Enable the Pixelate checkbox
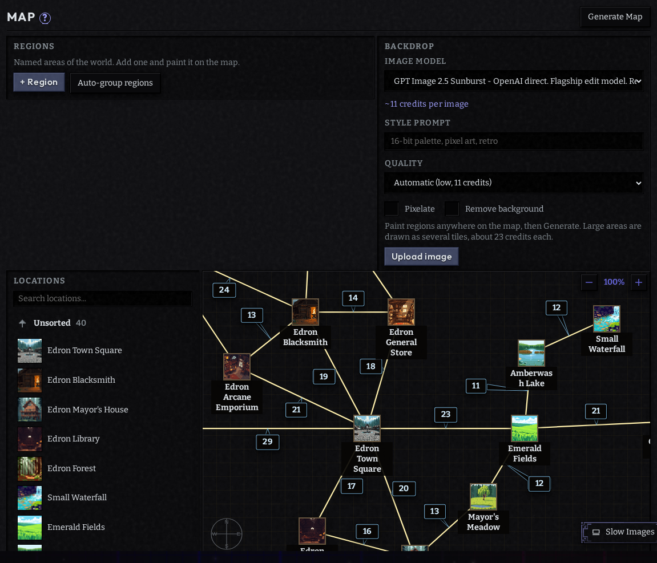This screenshot has height=563, width=657. click(x=392, y=208)
